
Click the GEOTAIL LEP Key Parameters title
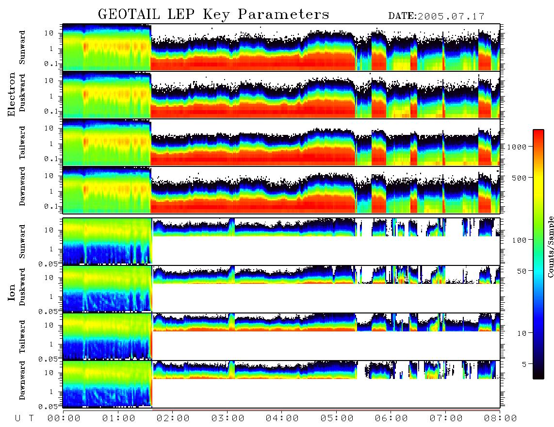(213, 15)
